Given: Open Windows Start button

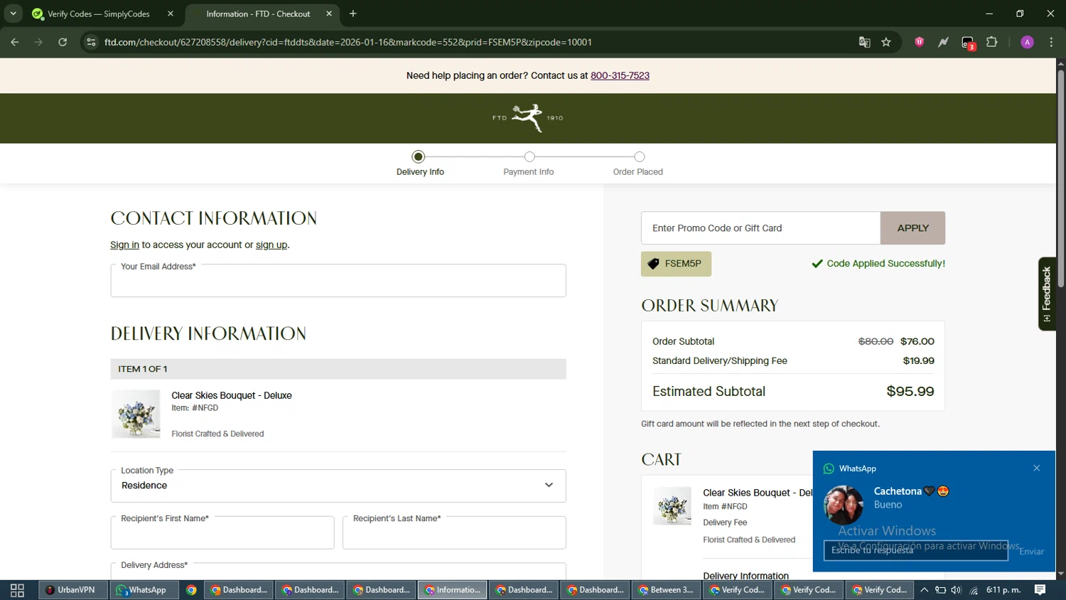Looking at the screenshot, I should (17, 590).
